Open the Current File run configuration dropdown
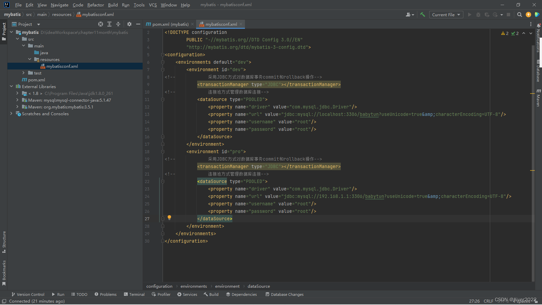The width and height of the screenshot is (542, 305). click(446, 15)
